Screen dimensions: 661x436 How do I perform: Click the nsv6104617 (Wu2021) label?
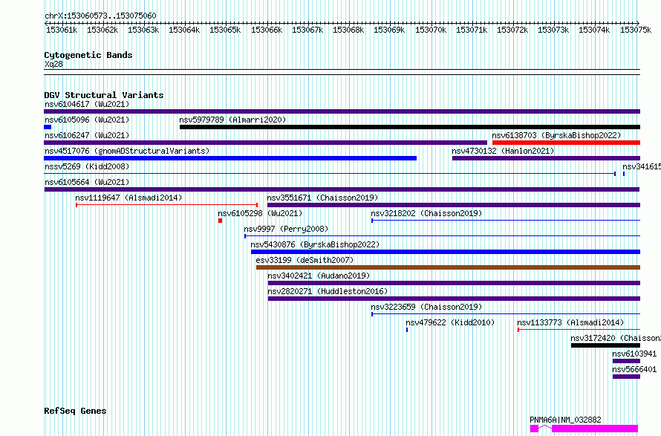click(x=87, y=104)
